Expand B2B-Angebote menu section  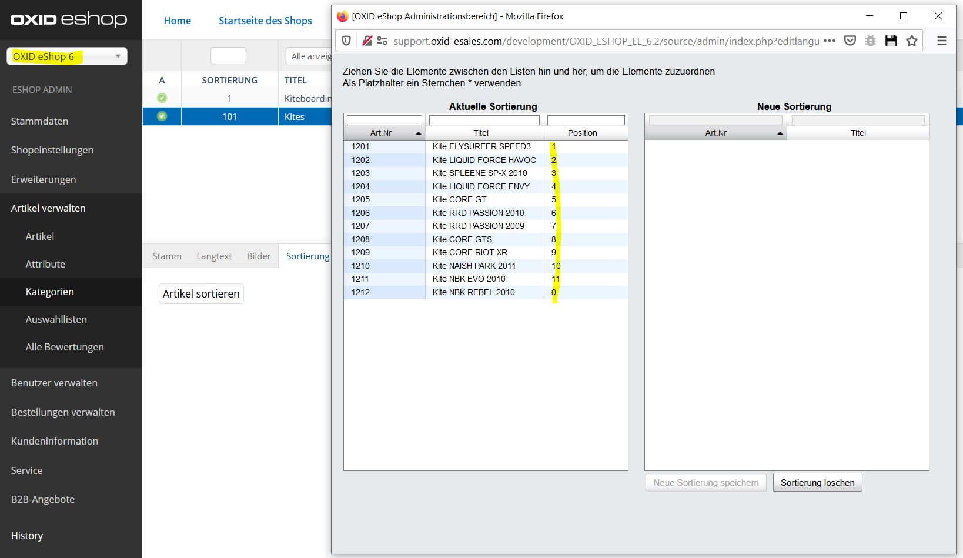(x=43, y=499)
